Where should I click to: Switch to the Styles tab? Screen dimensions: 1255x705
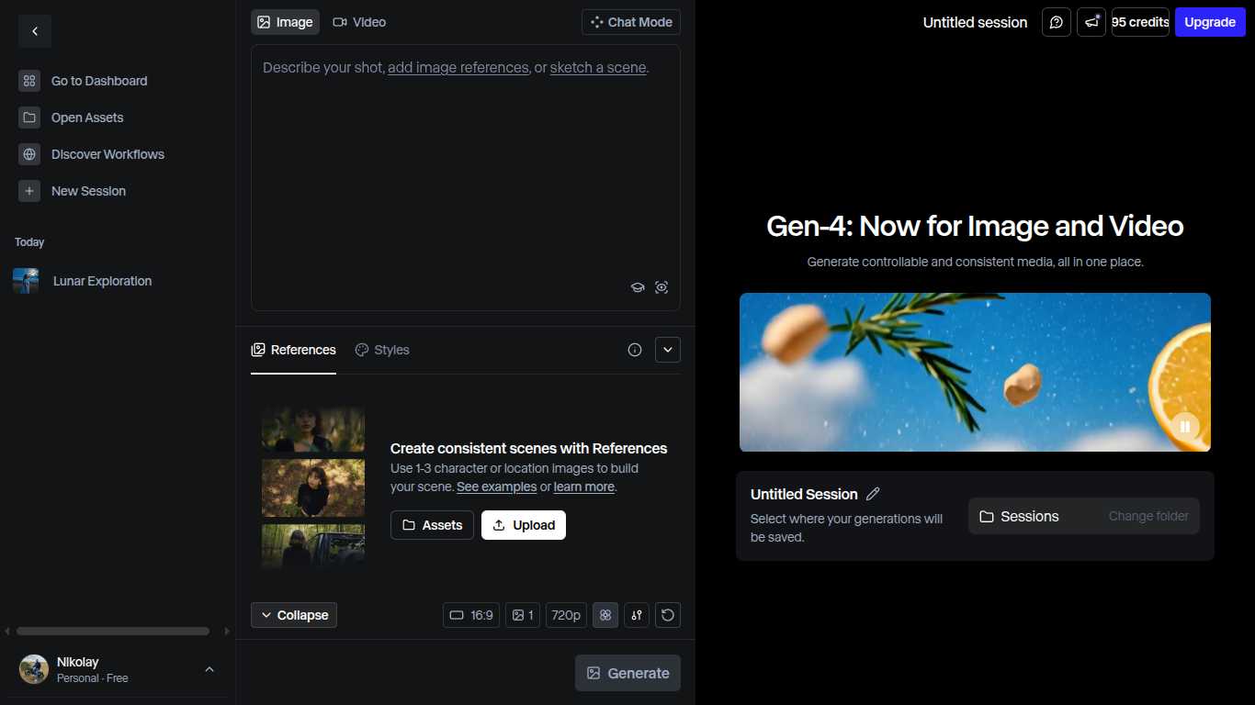pyautogui.click(x=382, y=350)
